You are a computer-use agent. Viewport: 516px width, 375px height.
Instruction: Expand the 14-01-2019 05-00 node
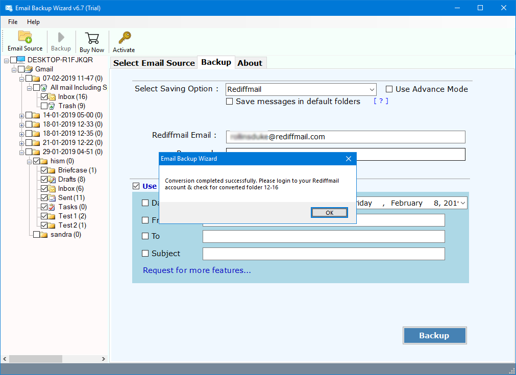pyautogui.click(x=22, y=116)
